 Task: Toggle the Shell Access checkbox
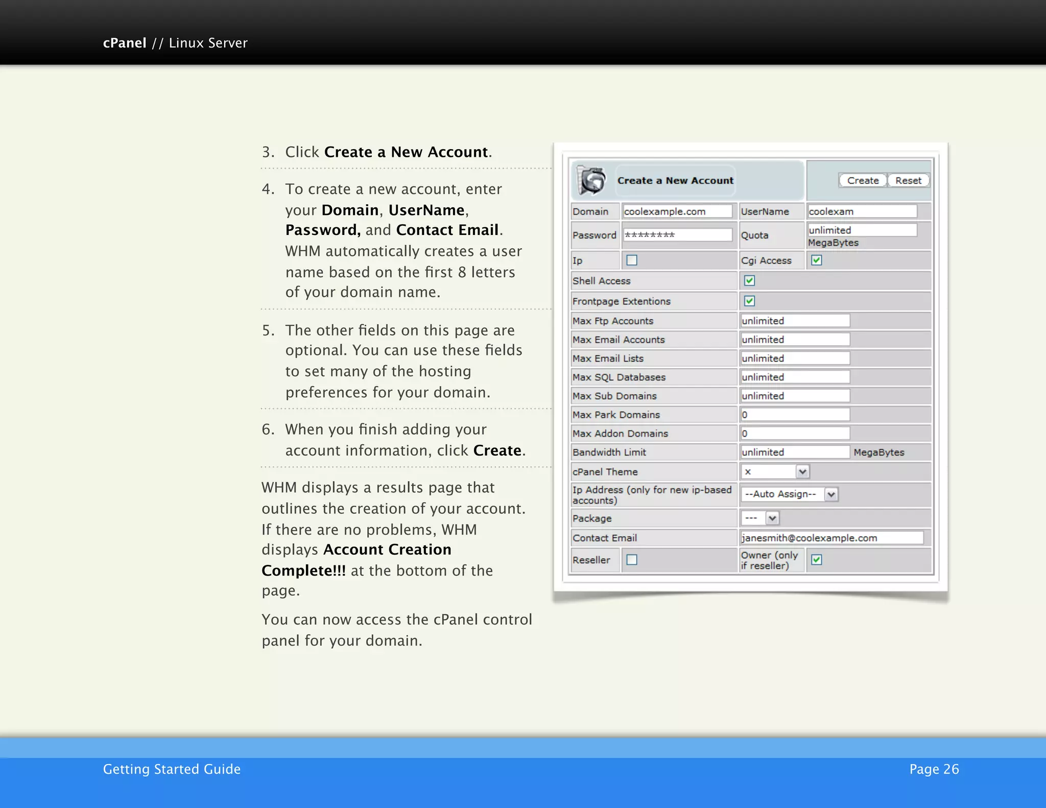(749, 280)
